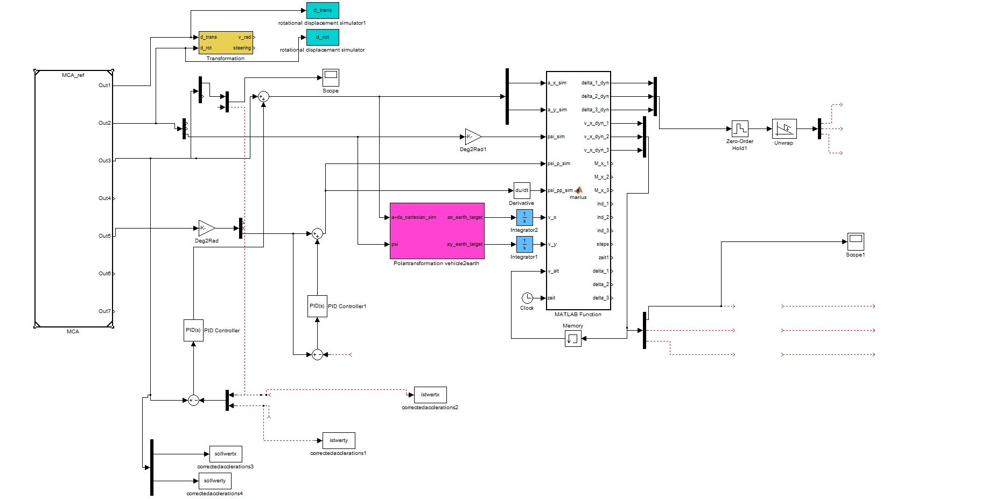Select the large MCA_ref subsystem block

point(74,198)
